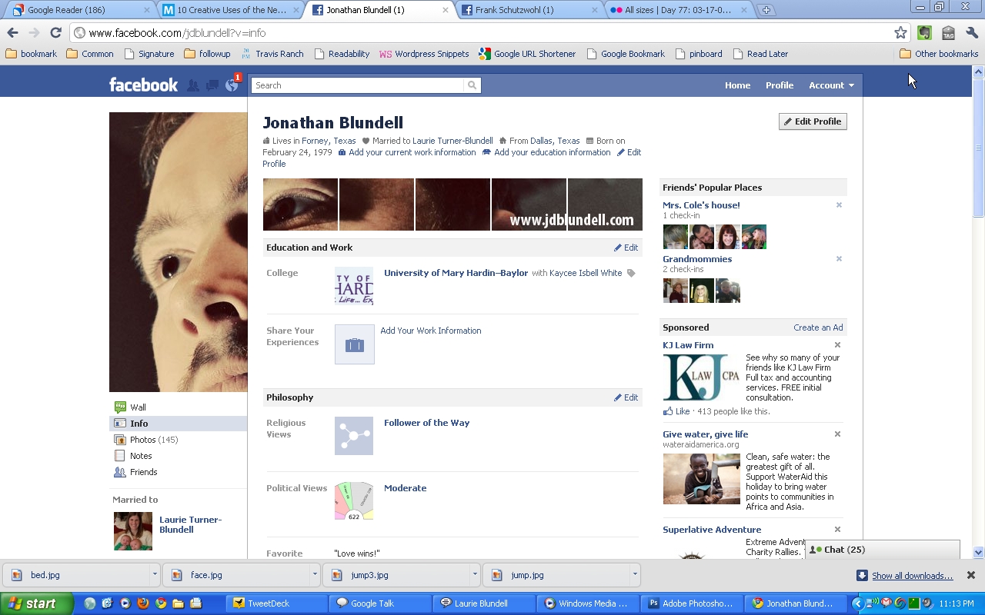
Task: Switch to the Frank Schutzwohl tab
Action: tap(517, 10)
